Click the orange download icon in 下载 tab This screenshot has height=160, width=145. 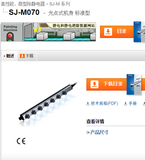(22, 56)
